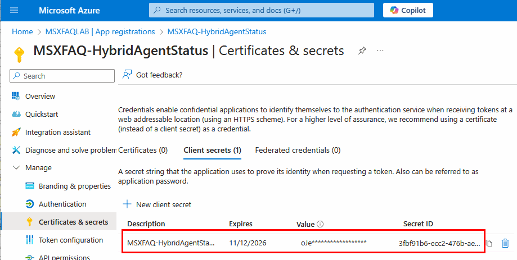This screenshot has width=517, height=260.
Task: Click the Token configuration bars icon
Action: click(30, 240)
